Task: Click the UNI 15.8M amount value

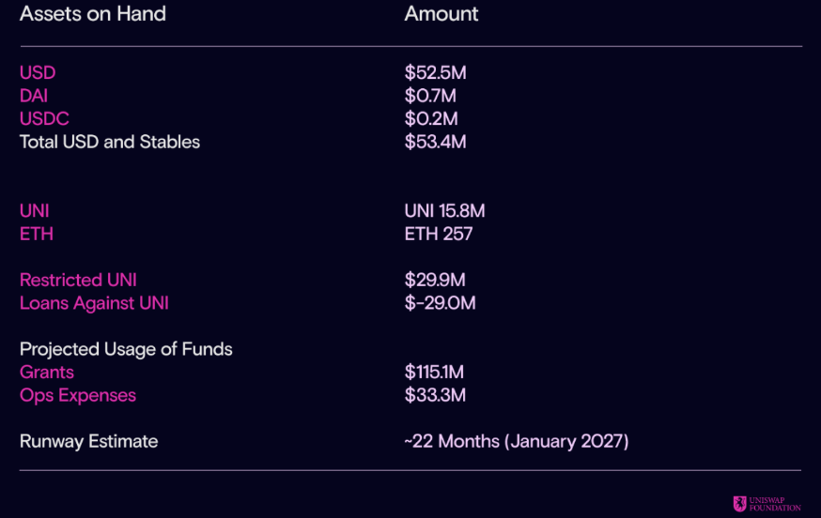Action: [444, 211]
